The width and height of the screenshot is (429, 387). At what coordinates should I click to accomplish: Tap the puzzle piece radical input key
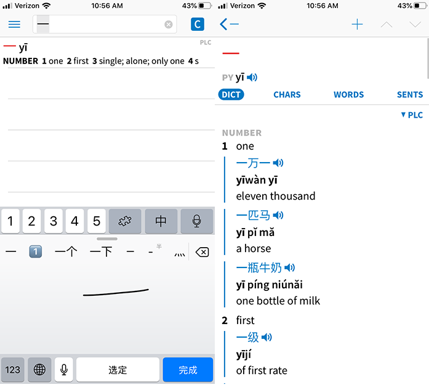(125, 221)
